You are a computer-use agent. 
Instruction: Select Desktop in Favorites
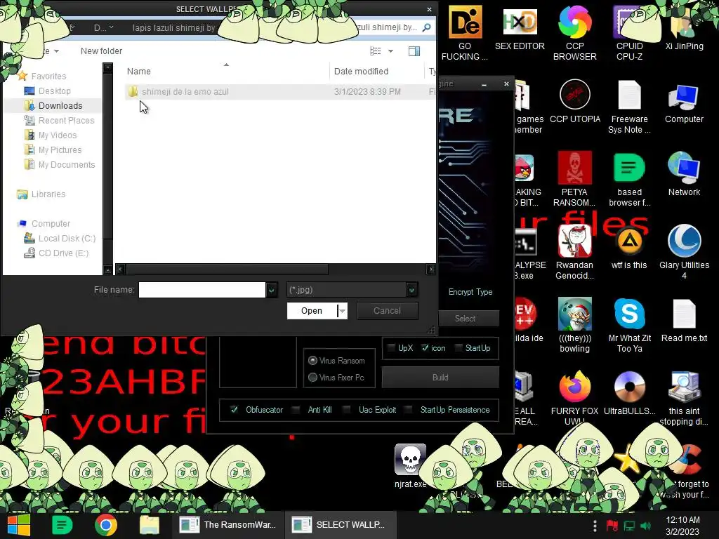tap(54, 91)
